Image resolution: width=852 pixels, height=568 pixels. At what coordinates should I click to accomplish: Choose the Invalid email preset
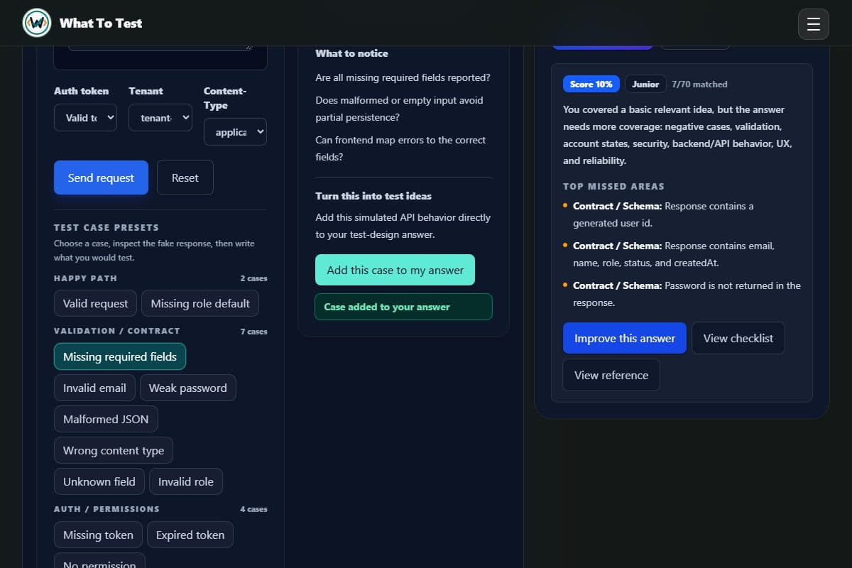(94, 388)
